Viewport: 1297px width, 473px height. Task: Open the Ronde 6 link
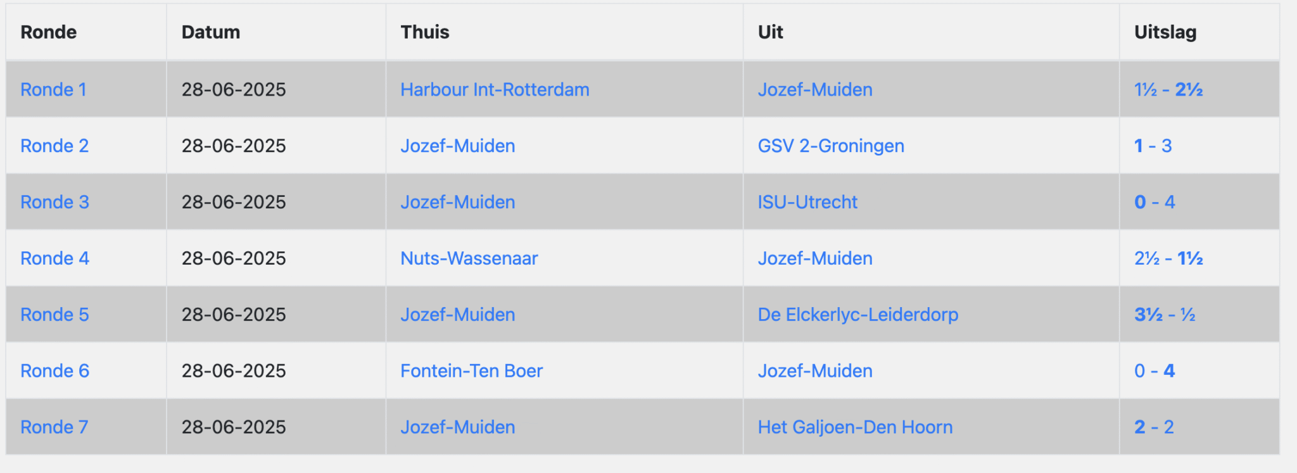coord(54,371)
